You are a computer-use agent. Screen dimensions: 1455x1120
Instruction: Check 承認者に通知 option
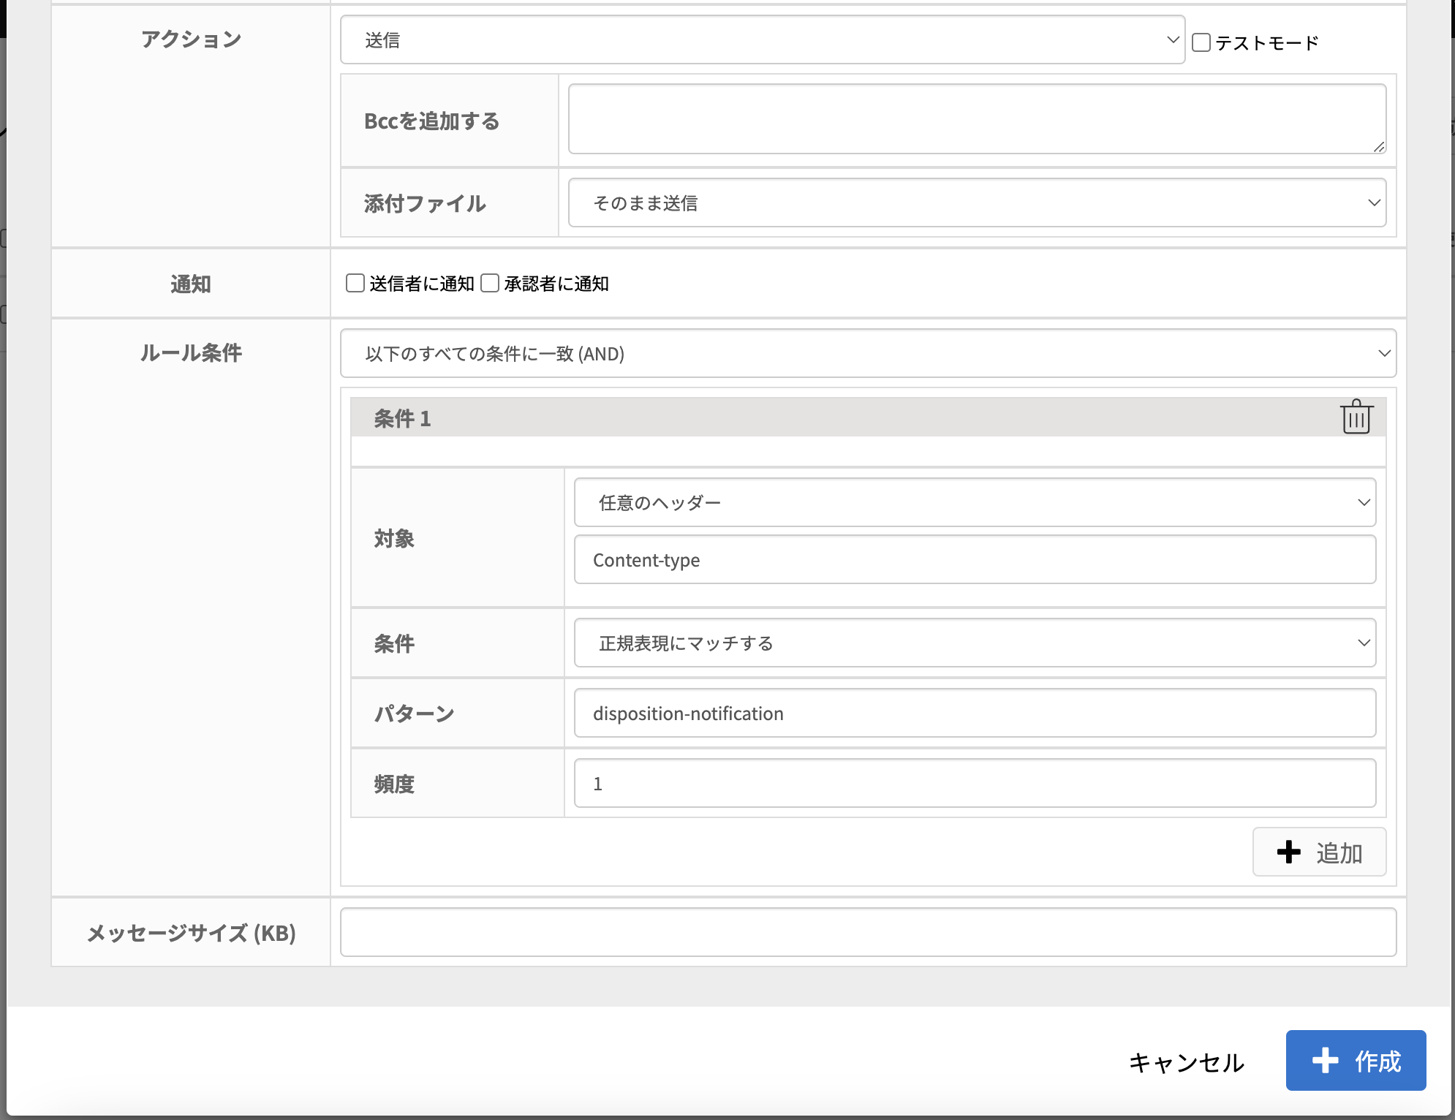pos(490,284)
